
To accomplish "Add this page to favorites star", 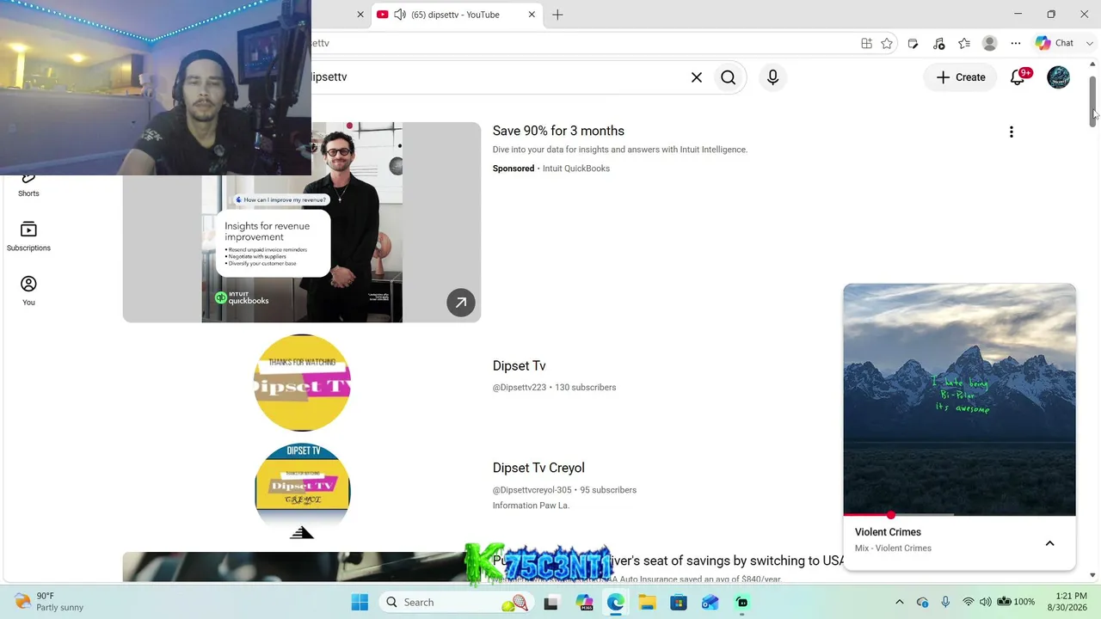I will 887,43.
